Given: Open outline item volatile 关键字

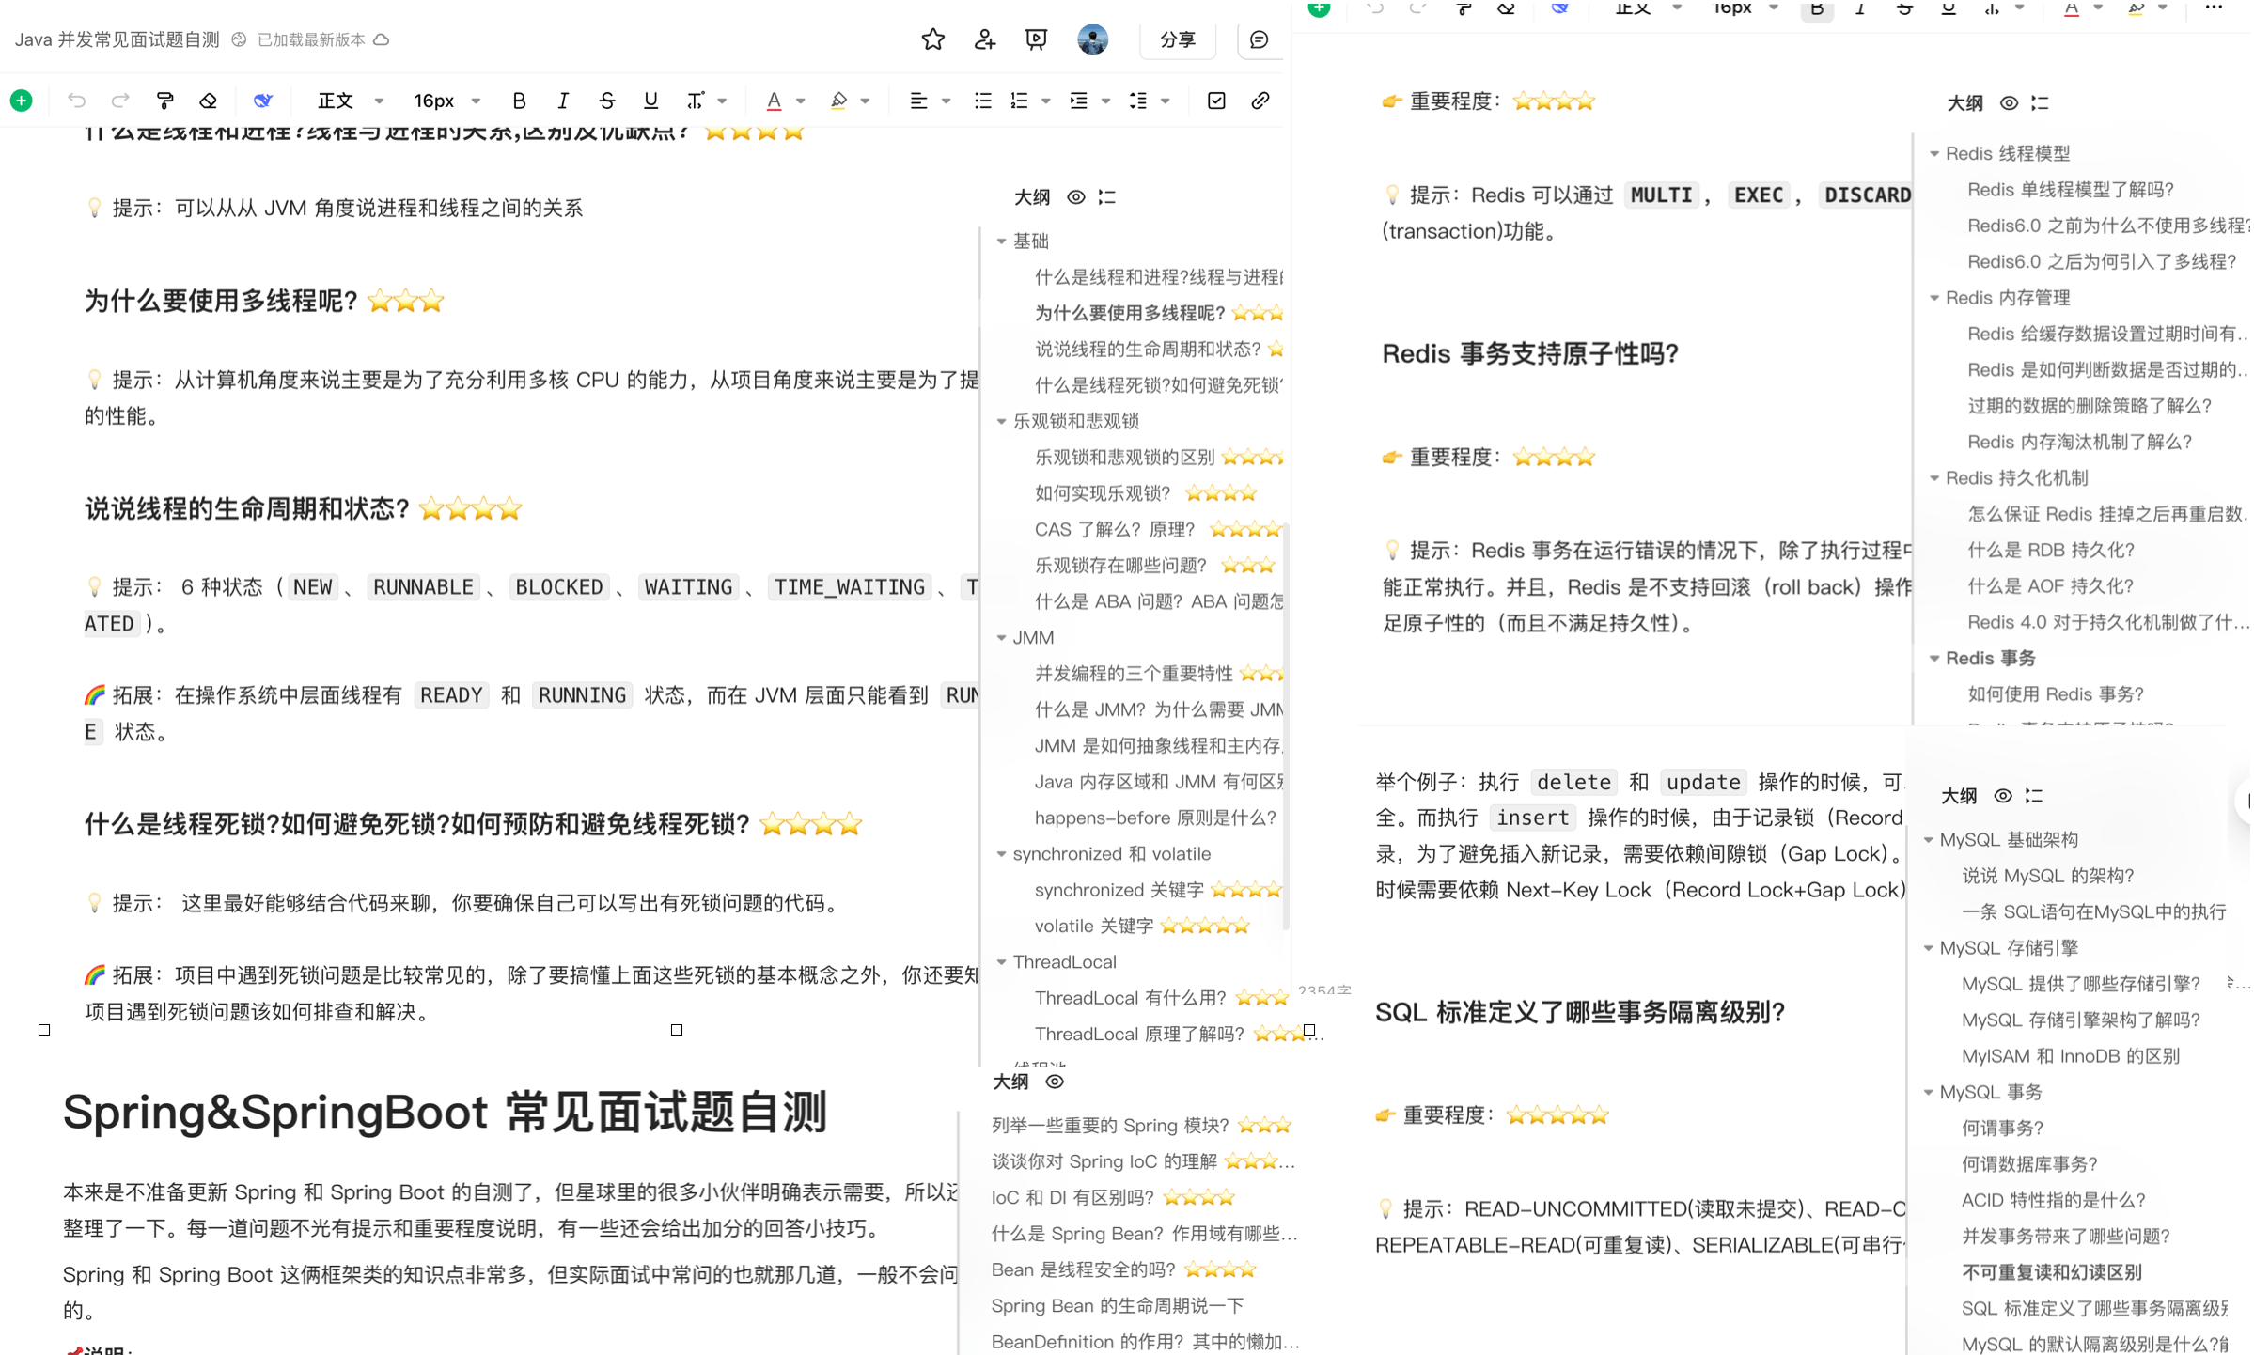Looking at the screenshot, I should [x=1093, y=927].
